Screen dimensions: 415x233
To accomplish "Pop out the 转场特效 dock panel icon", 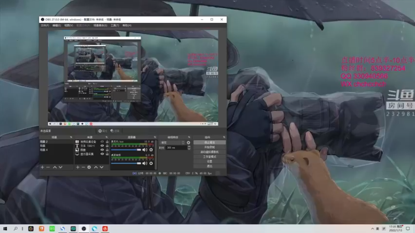I will click(189, 137).
